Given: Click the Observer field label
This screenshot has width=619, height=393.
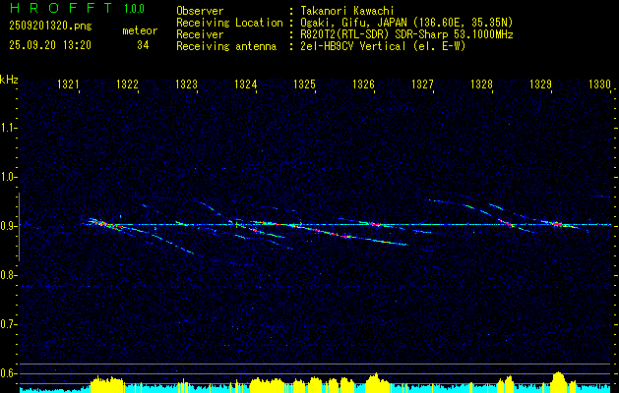Looking at the screenshot, I should (x=200, y=11).
